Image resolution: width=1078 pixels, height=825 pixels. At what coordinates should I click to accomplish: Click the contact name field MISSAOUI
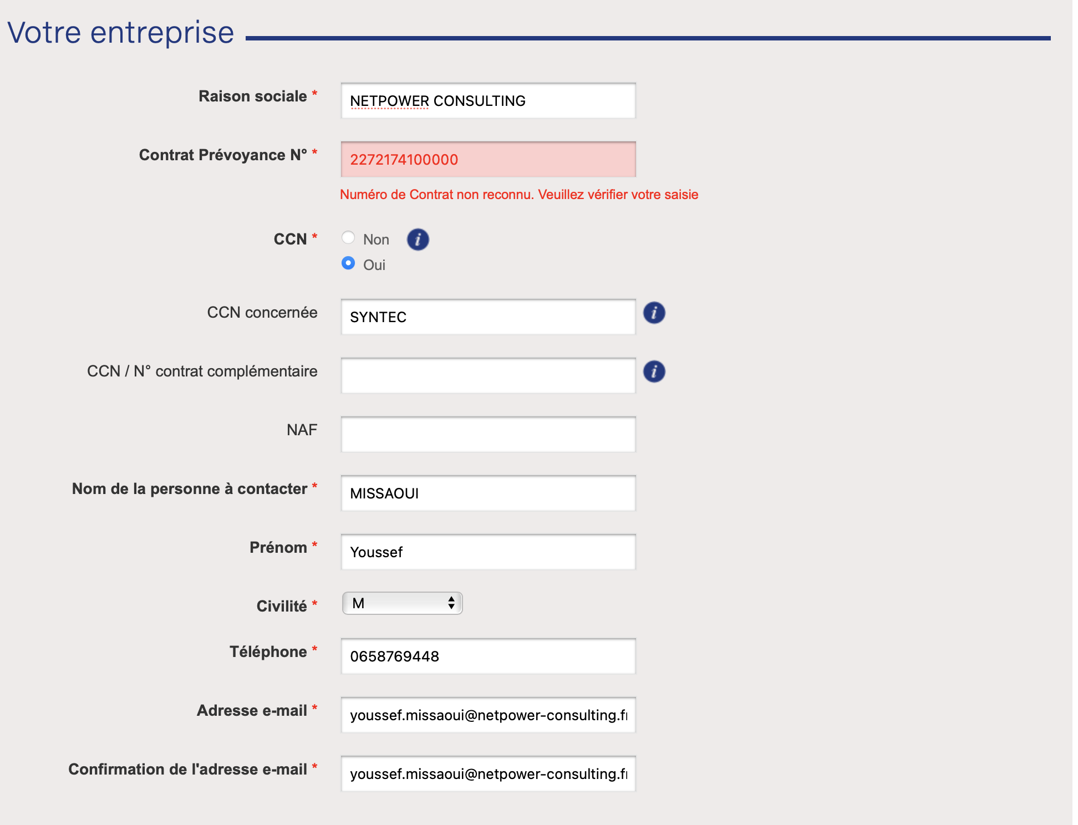coord(488,493)
